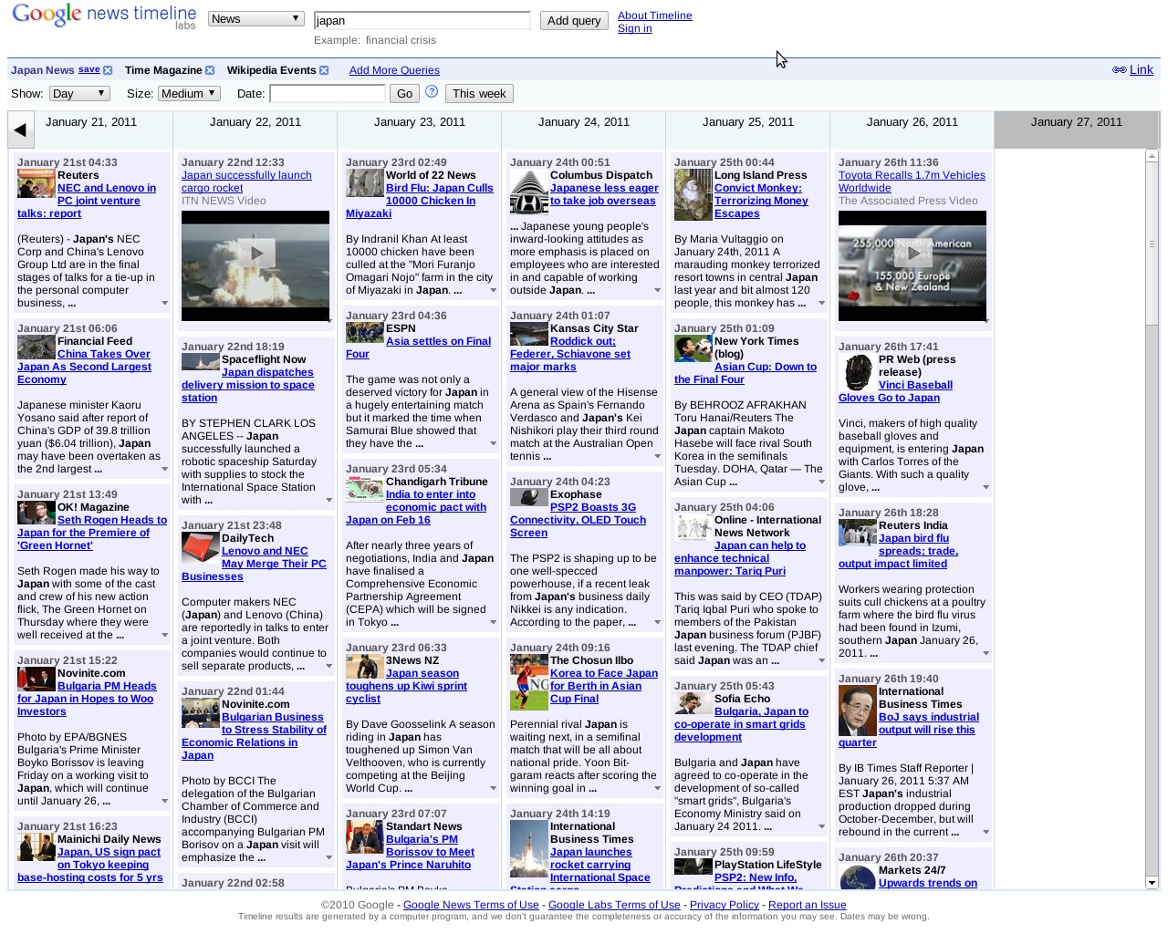Click the This week button

click(479, 93)
